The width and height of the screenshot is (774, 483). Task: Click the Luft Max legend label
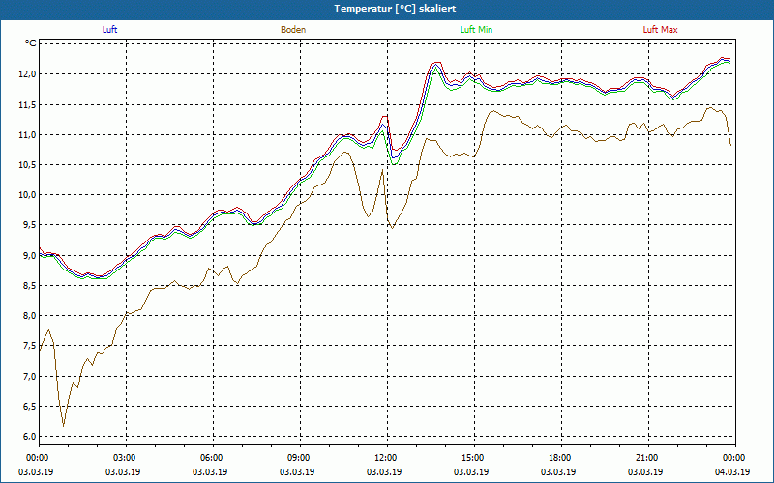pos(661,30)
